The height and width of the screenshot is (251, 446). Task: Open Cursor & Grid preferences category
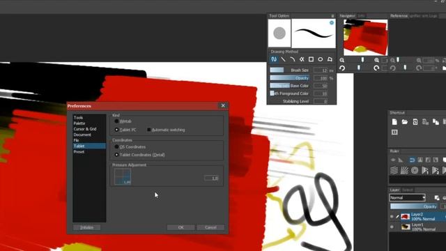coord(85,129)
